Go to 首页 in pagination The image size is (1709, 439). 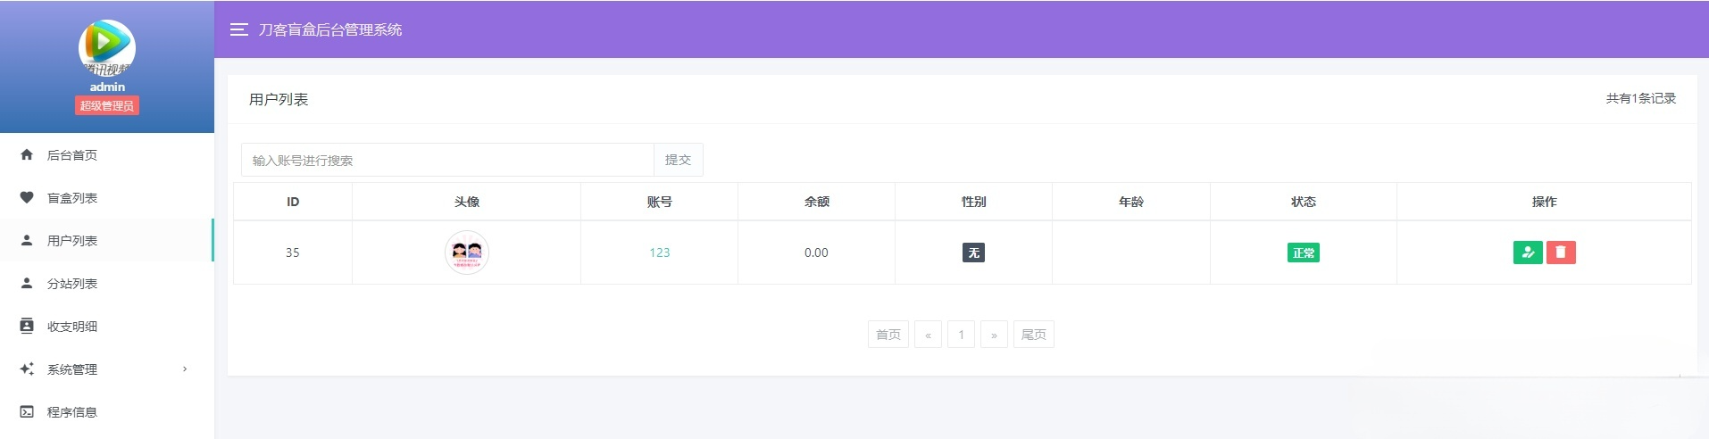[x=888, y=335]
